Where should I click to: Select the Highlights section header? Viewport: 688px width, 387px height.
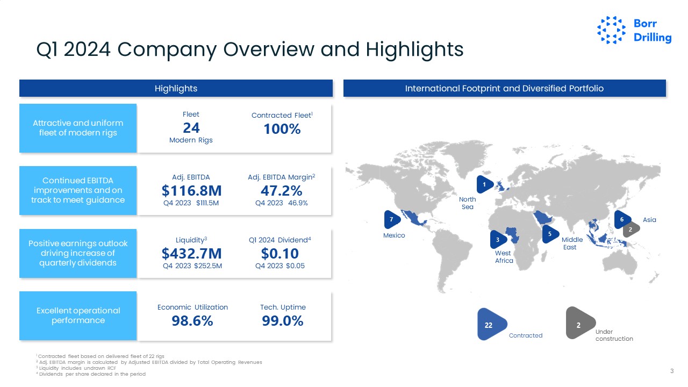coord(176,88)
